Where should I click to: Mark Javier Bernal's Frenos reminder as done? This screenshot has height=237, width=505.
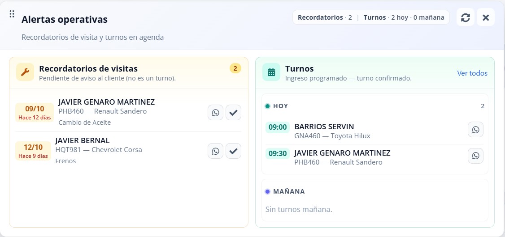[x=234, y=151]
